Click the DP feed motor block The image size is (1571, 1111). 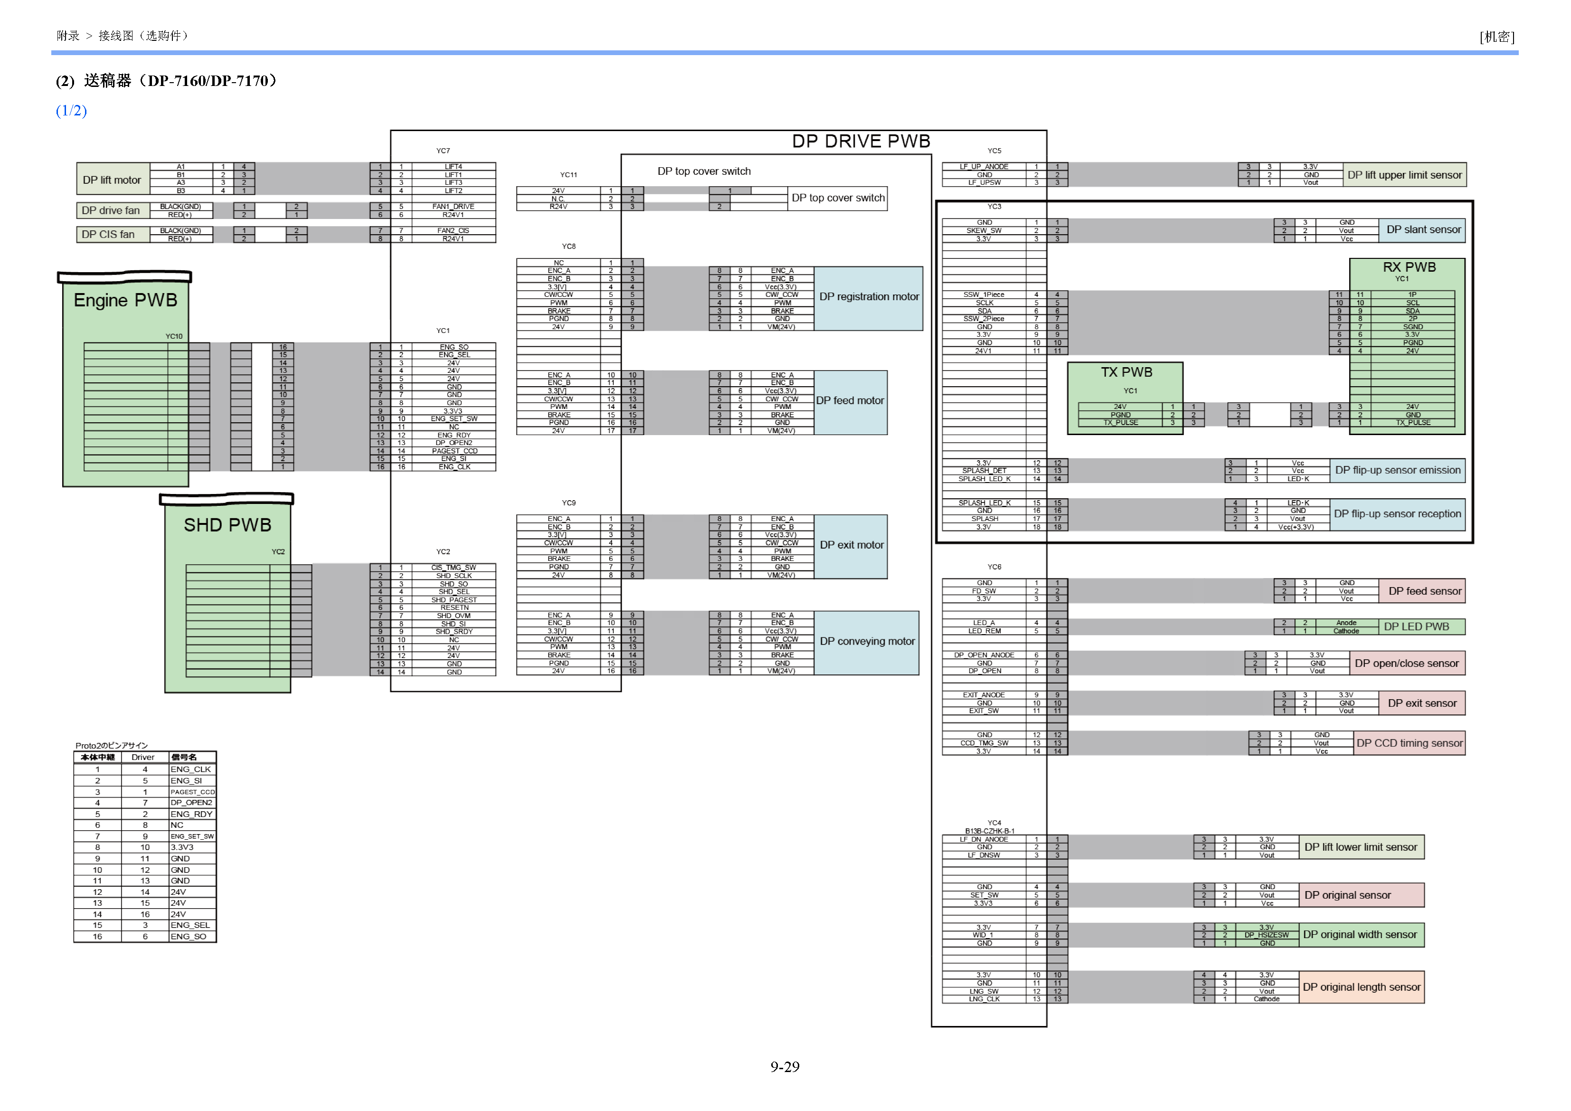click(x=851, y=402)
